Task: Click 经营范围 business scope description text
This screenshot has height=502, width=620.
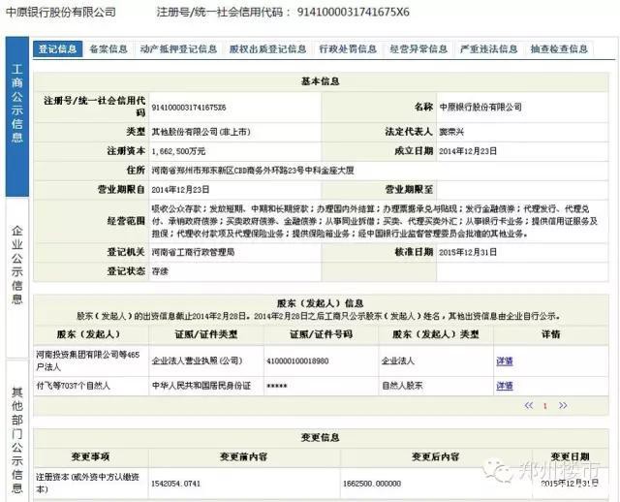Action: click(x=375, y=221)
